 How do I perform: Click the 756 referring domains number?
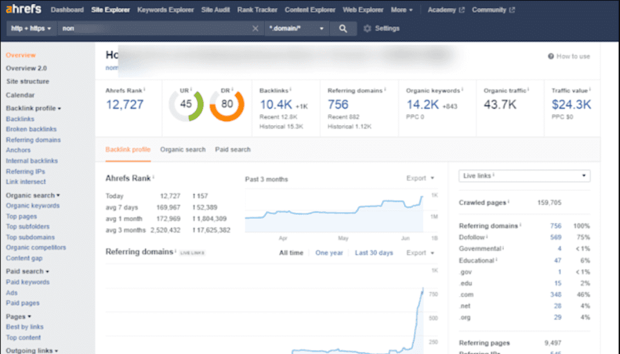(338, 105)
